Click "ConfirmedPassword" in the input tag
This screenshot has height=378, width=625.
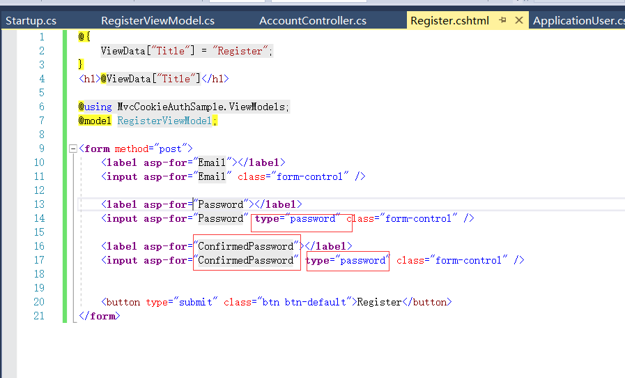tap(246, 261)
